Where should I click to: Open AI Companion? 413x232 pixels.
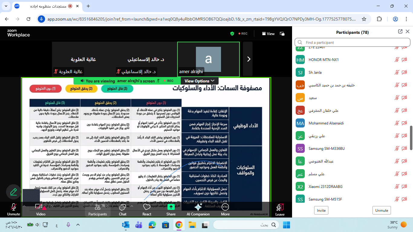[198, 209]
